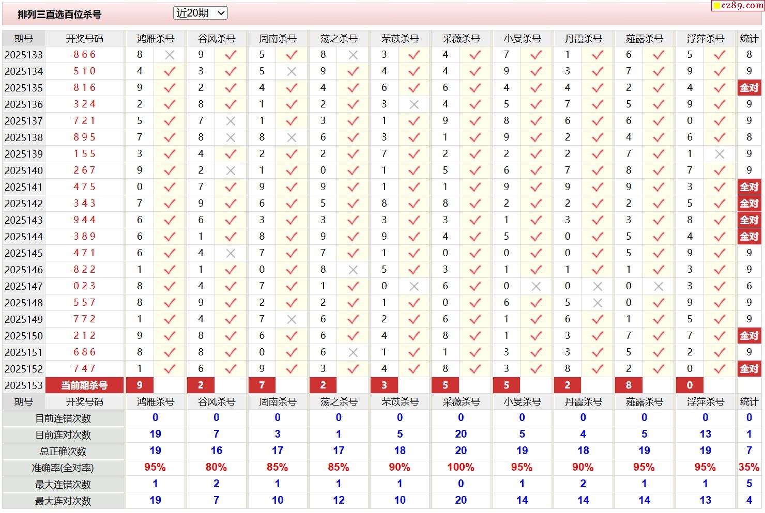Click the 全对 badge in row 2025152
This screenshot has height=513, width=765.
click(x=749, y=369)
